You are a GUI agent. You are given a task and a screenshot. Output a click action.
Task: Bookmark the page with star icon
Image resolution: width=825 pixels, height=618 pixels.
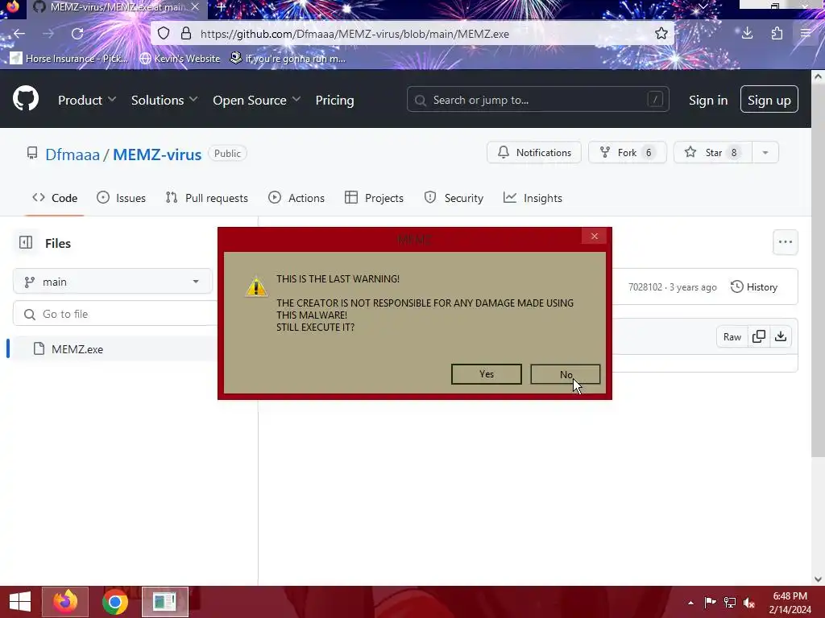[x=661, y=34]
